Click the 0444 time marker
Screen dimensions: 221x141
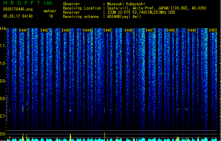coord(87,30)
